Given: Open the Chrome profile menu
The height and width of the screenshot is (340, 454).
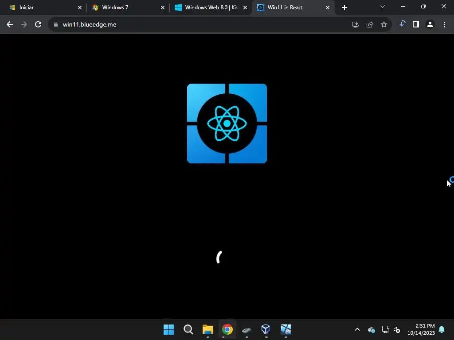Looking at the screenshot, I should coord(430,25).
